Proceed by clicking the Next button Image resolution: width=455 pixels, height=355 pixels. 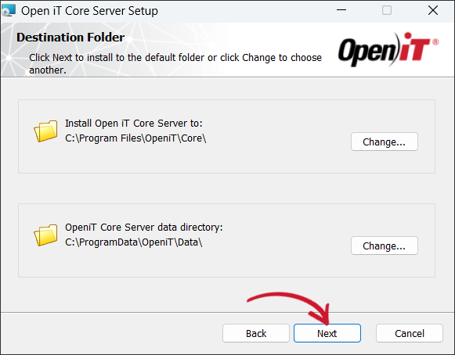[x=327, y=333]
